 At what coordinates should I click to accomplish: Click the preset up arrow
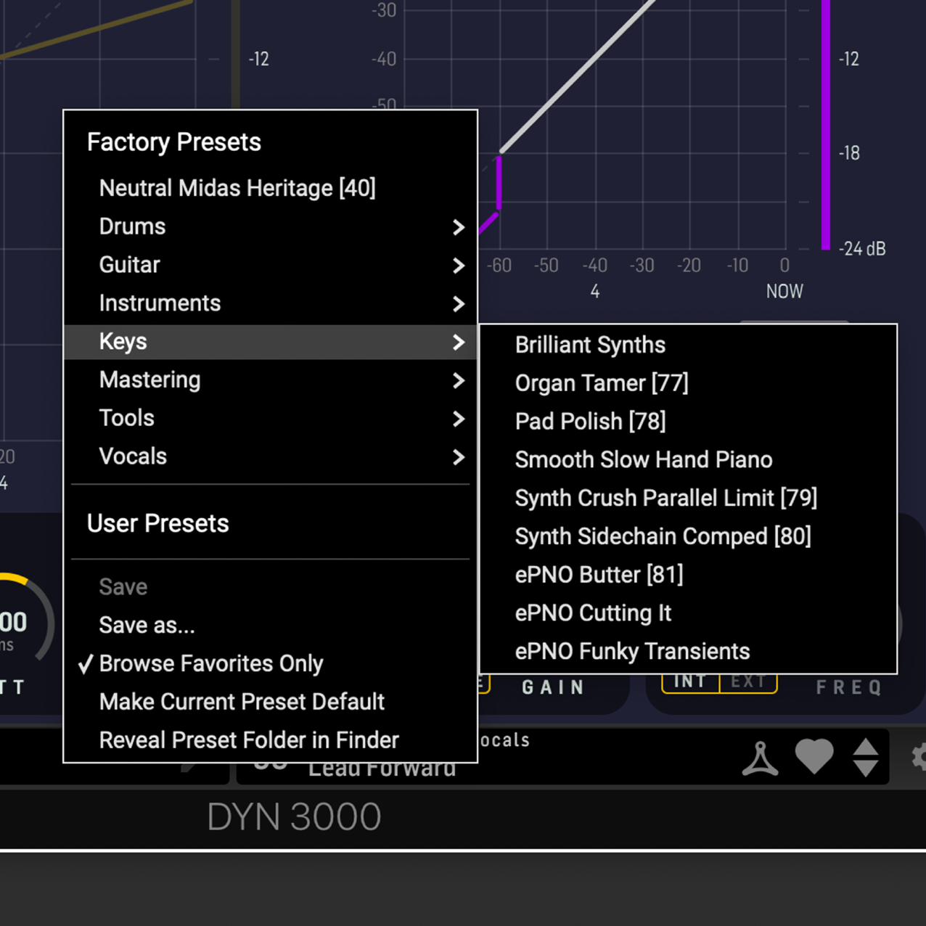[x=866, y=747]
